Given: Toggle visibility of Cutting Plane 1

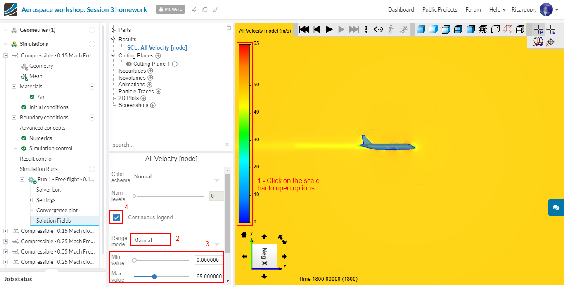Looking at the screenshot, I should coord(129,64).
